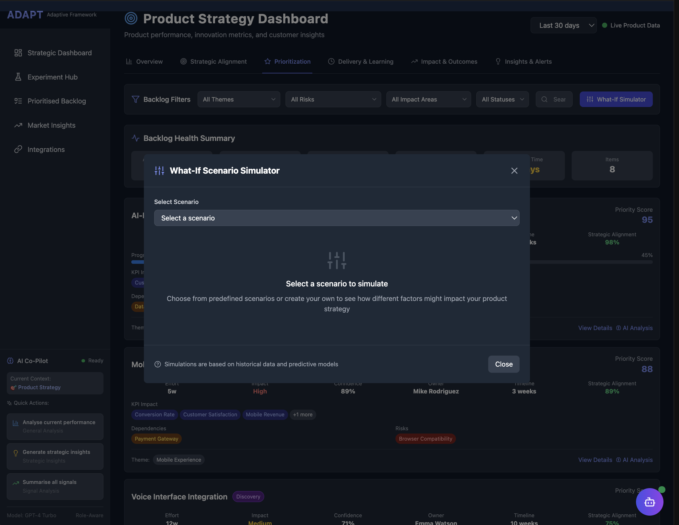Viewport: 679px width, 525px height.
Task: Open the All Statuses filter dropdown
Action: coord(502,99)
